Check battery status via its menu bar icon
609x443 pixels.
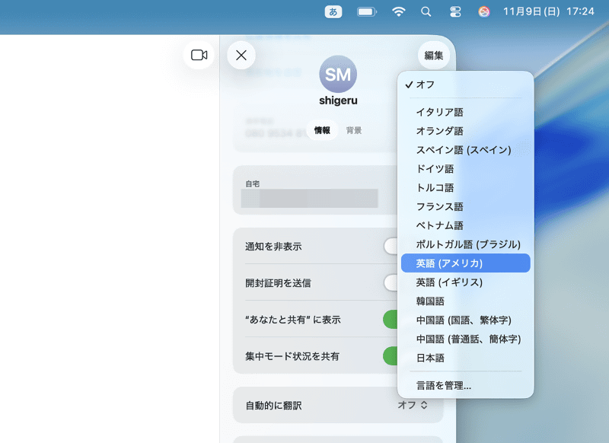[x=366, y=11]
